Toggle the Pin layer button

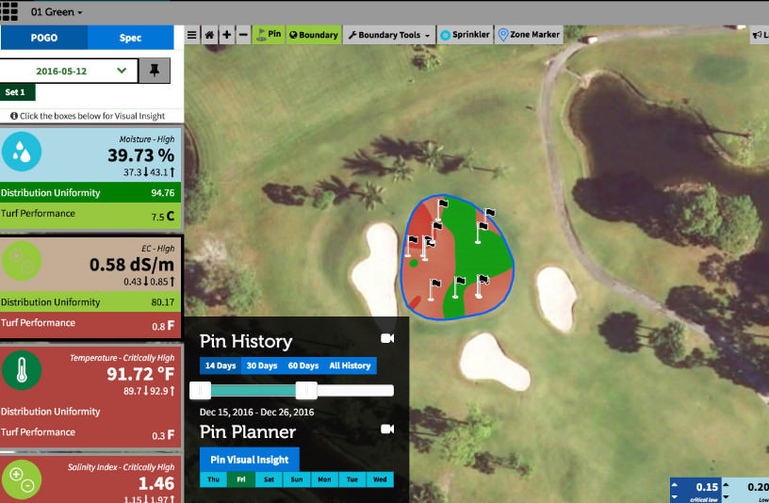click(x=269, y=35)
